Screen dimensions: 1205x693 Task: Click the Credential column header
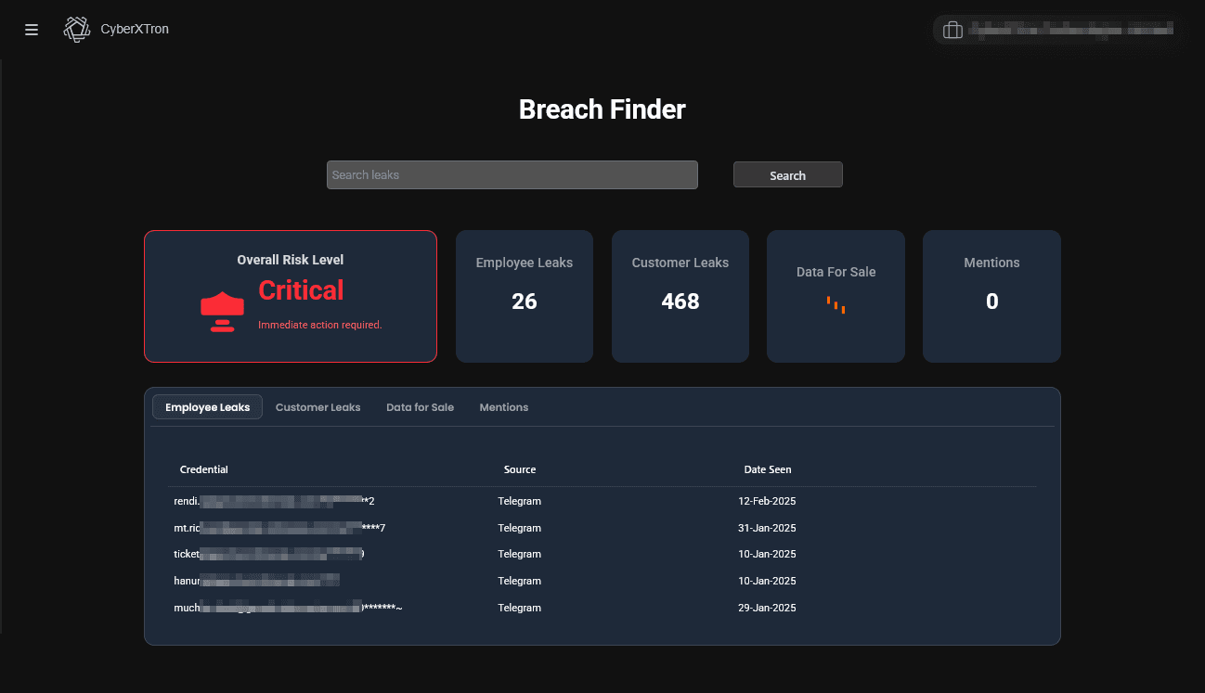pos(203,468)
